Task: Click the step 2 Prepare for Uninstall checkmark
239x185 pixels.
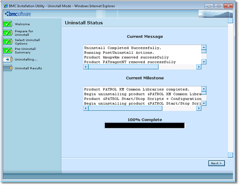Action: [7, 33]
